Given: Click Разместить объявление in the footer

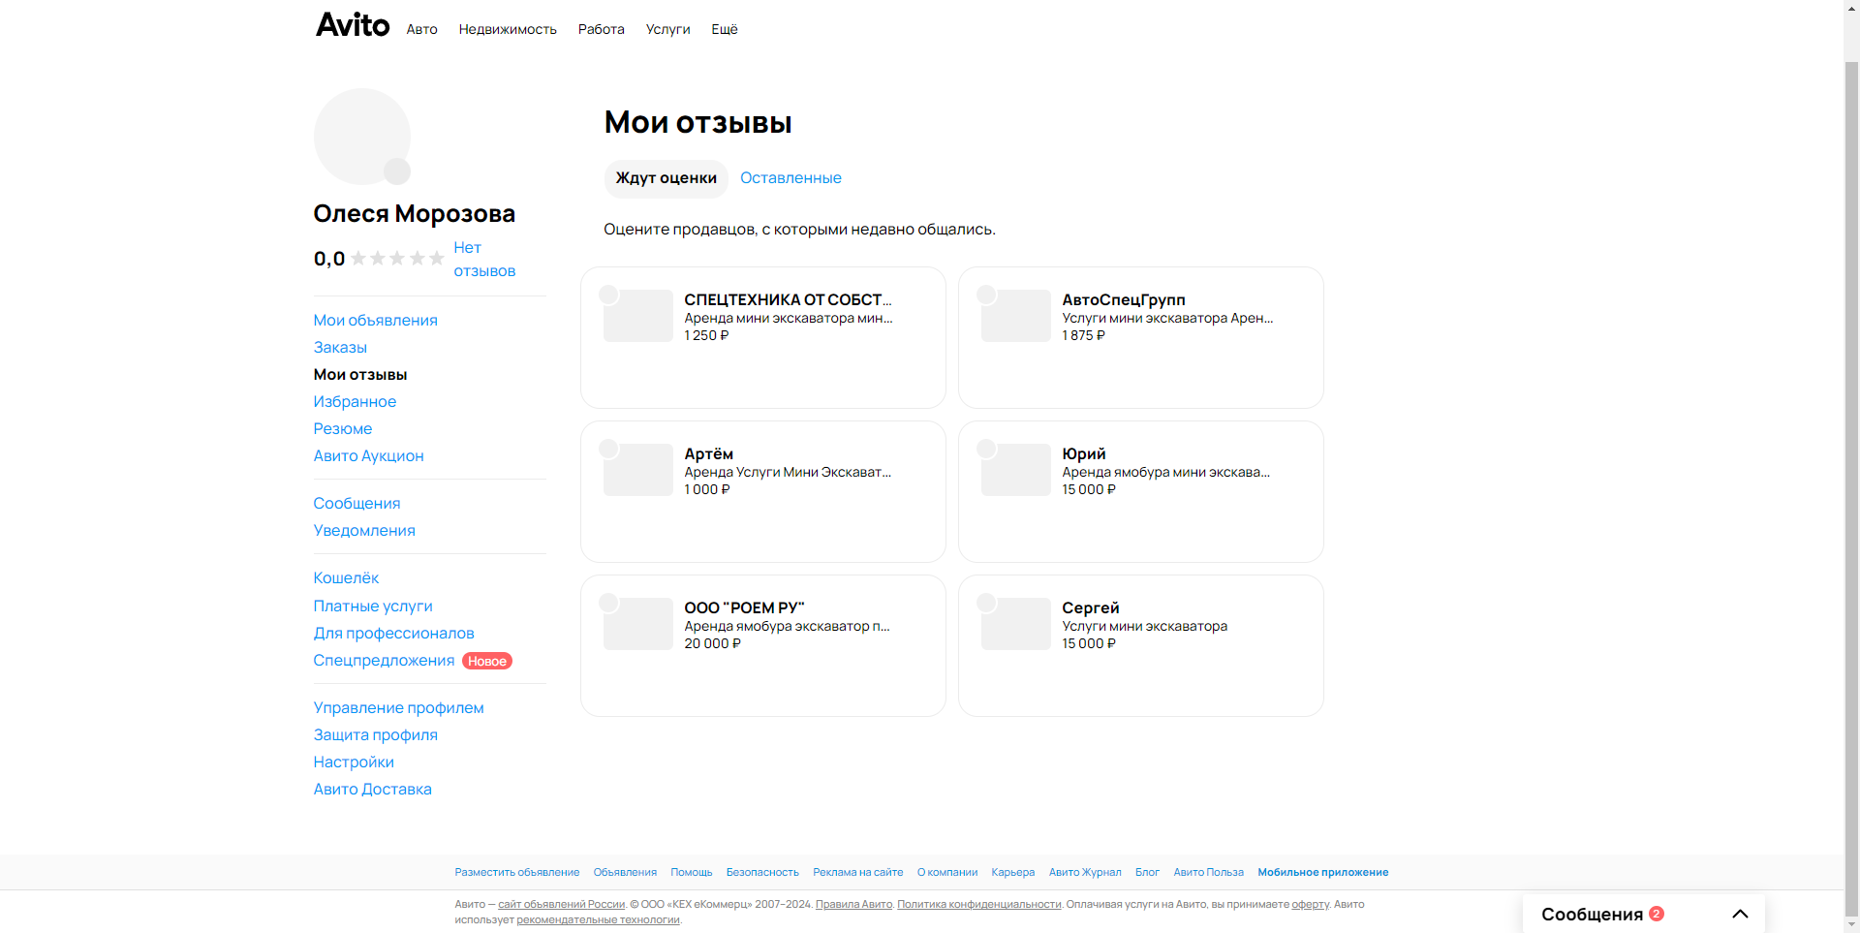Looking at the screenshot, I should click(x=517, y=873).
